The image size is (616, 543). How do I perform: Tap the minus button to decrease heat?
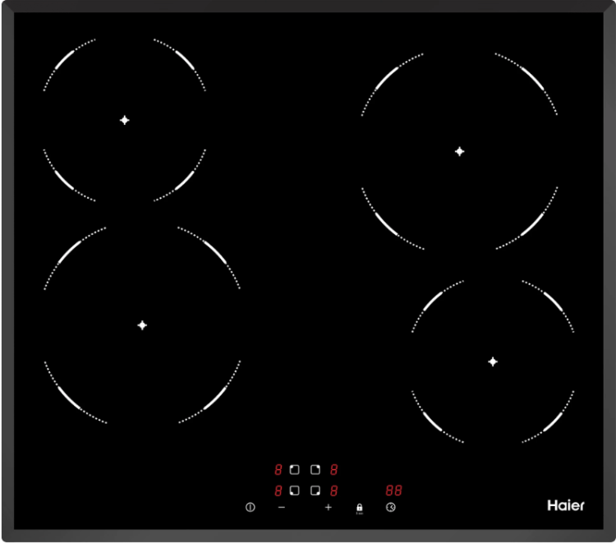282,508
